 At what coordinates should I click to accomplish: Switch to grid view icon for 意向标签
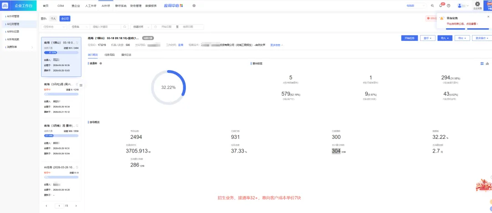tap(482, 63)
